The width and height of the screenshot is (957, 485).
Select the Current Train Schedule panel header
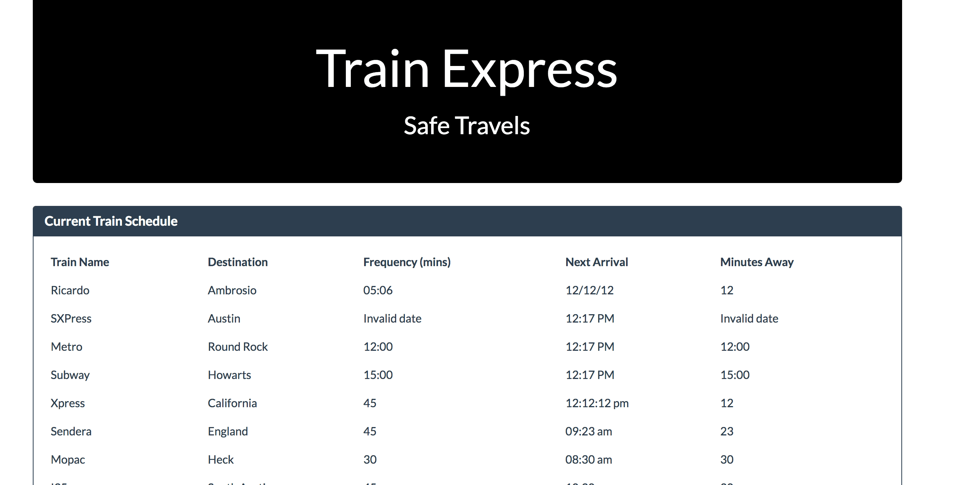[x=467, y=221]
